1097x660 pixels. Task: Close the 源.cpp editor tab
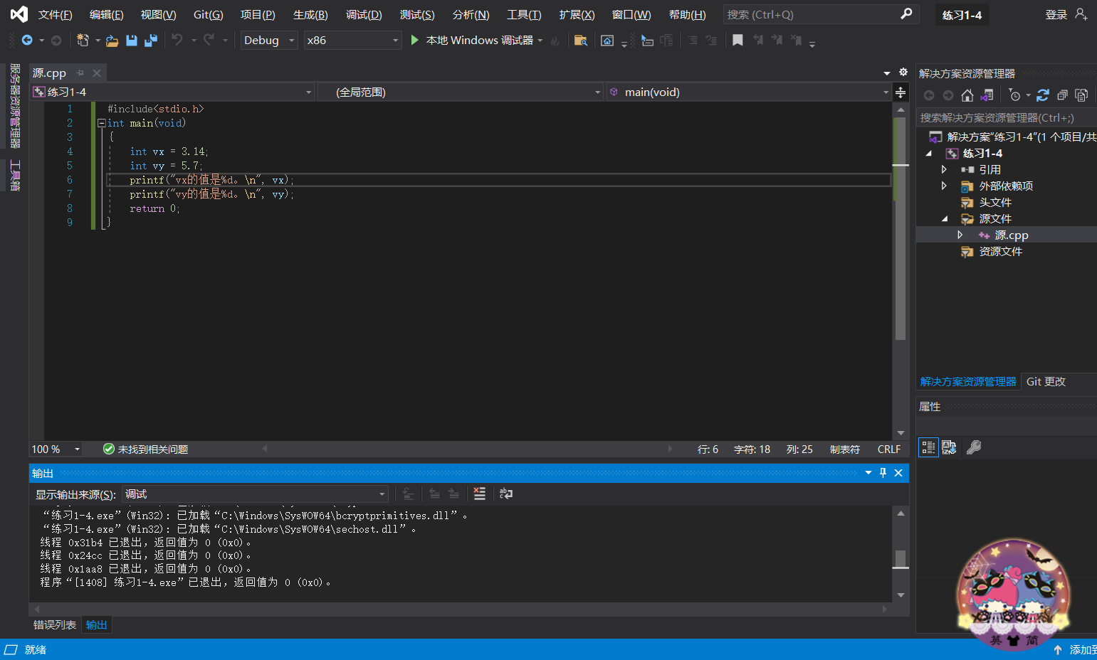pos(97,73)
